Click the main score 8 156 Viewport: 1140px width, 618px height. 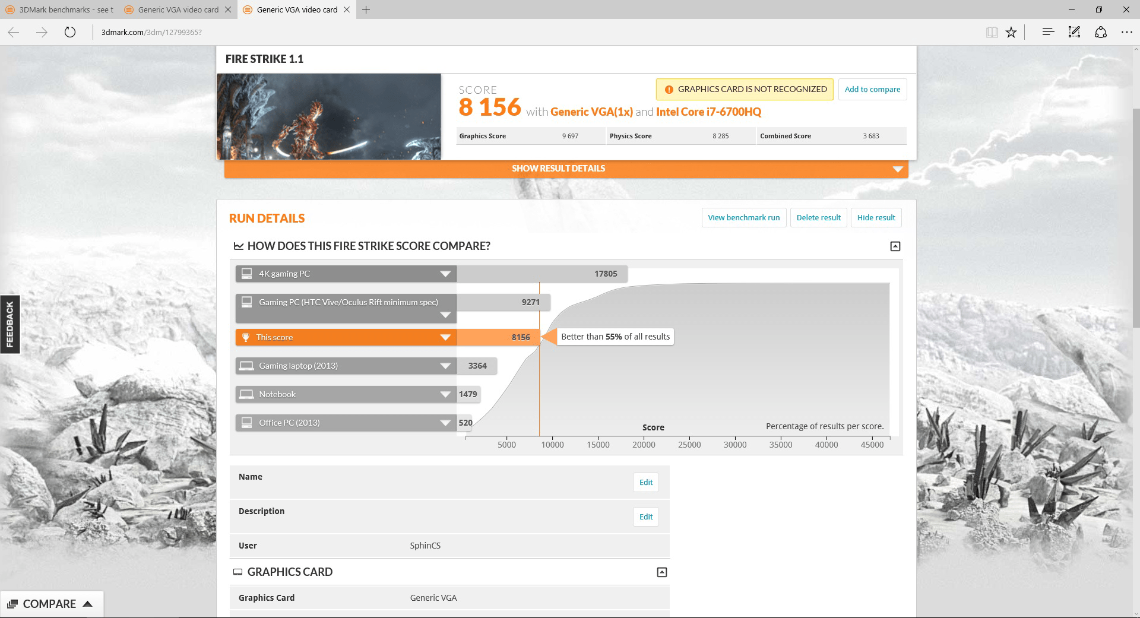(x=490, y=107)
